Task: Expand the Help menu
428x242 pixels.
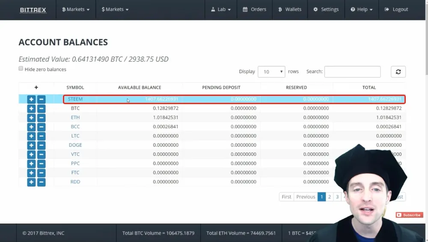Action: [361, 9]
